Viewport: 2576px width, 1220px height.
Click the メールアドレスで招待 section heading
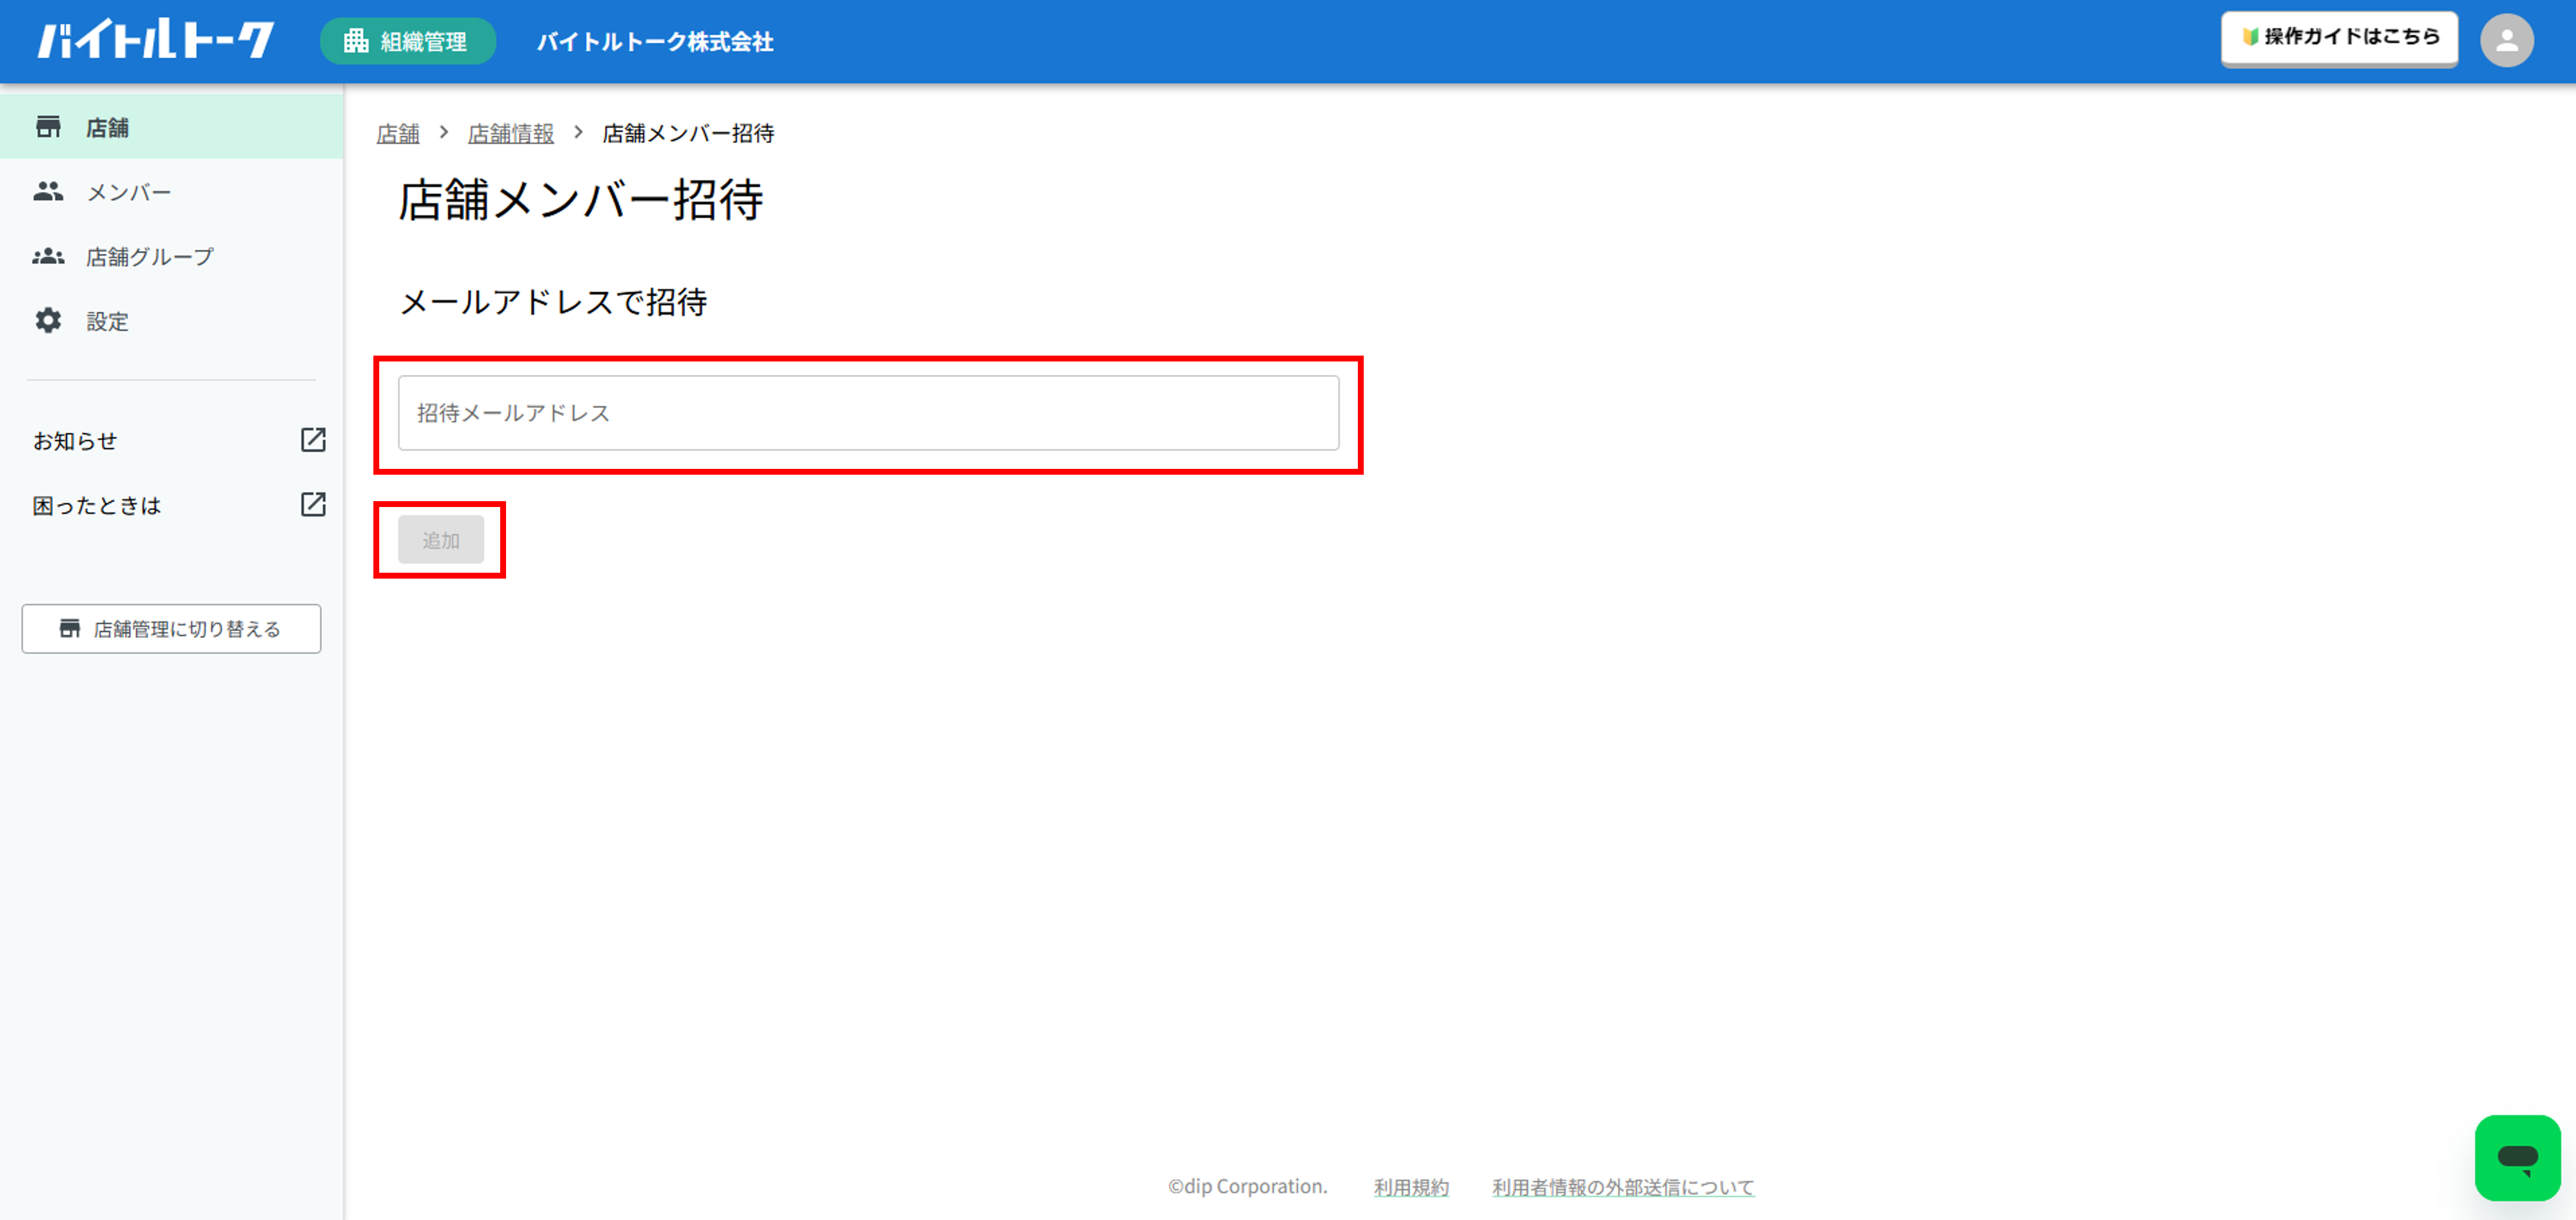coord(553,301)
